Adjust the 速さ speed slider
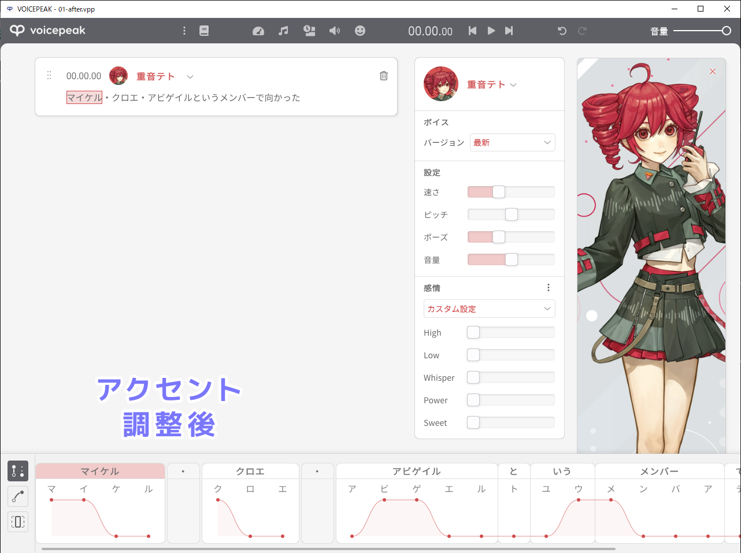Viewport: 741px width, 553px height. [x=511, y=192]
